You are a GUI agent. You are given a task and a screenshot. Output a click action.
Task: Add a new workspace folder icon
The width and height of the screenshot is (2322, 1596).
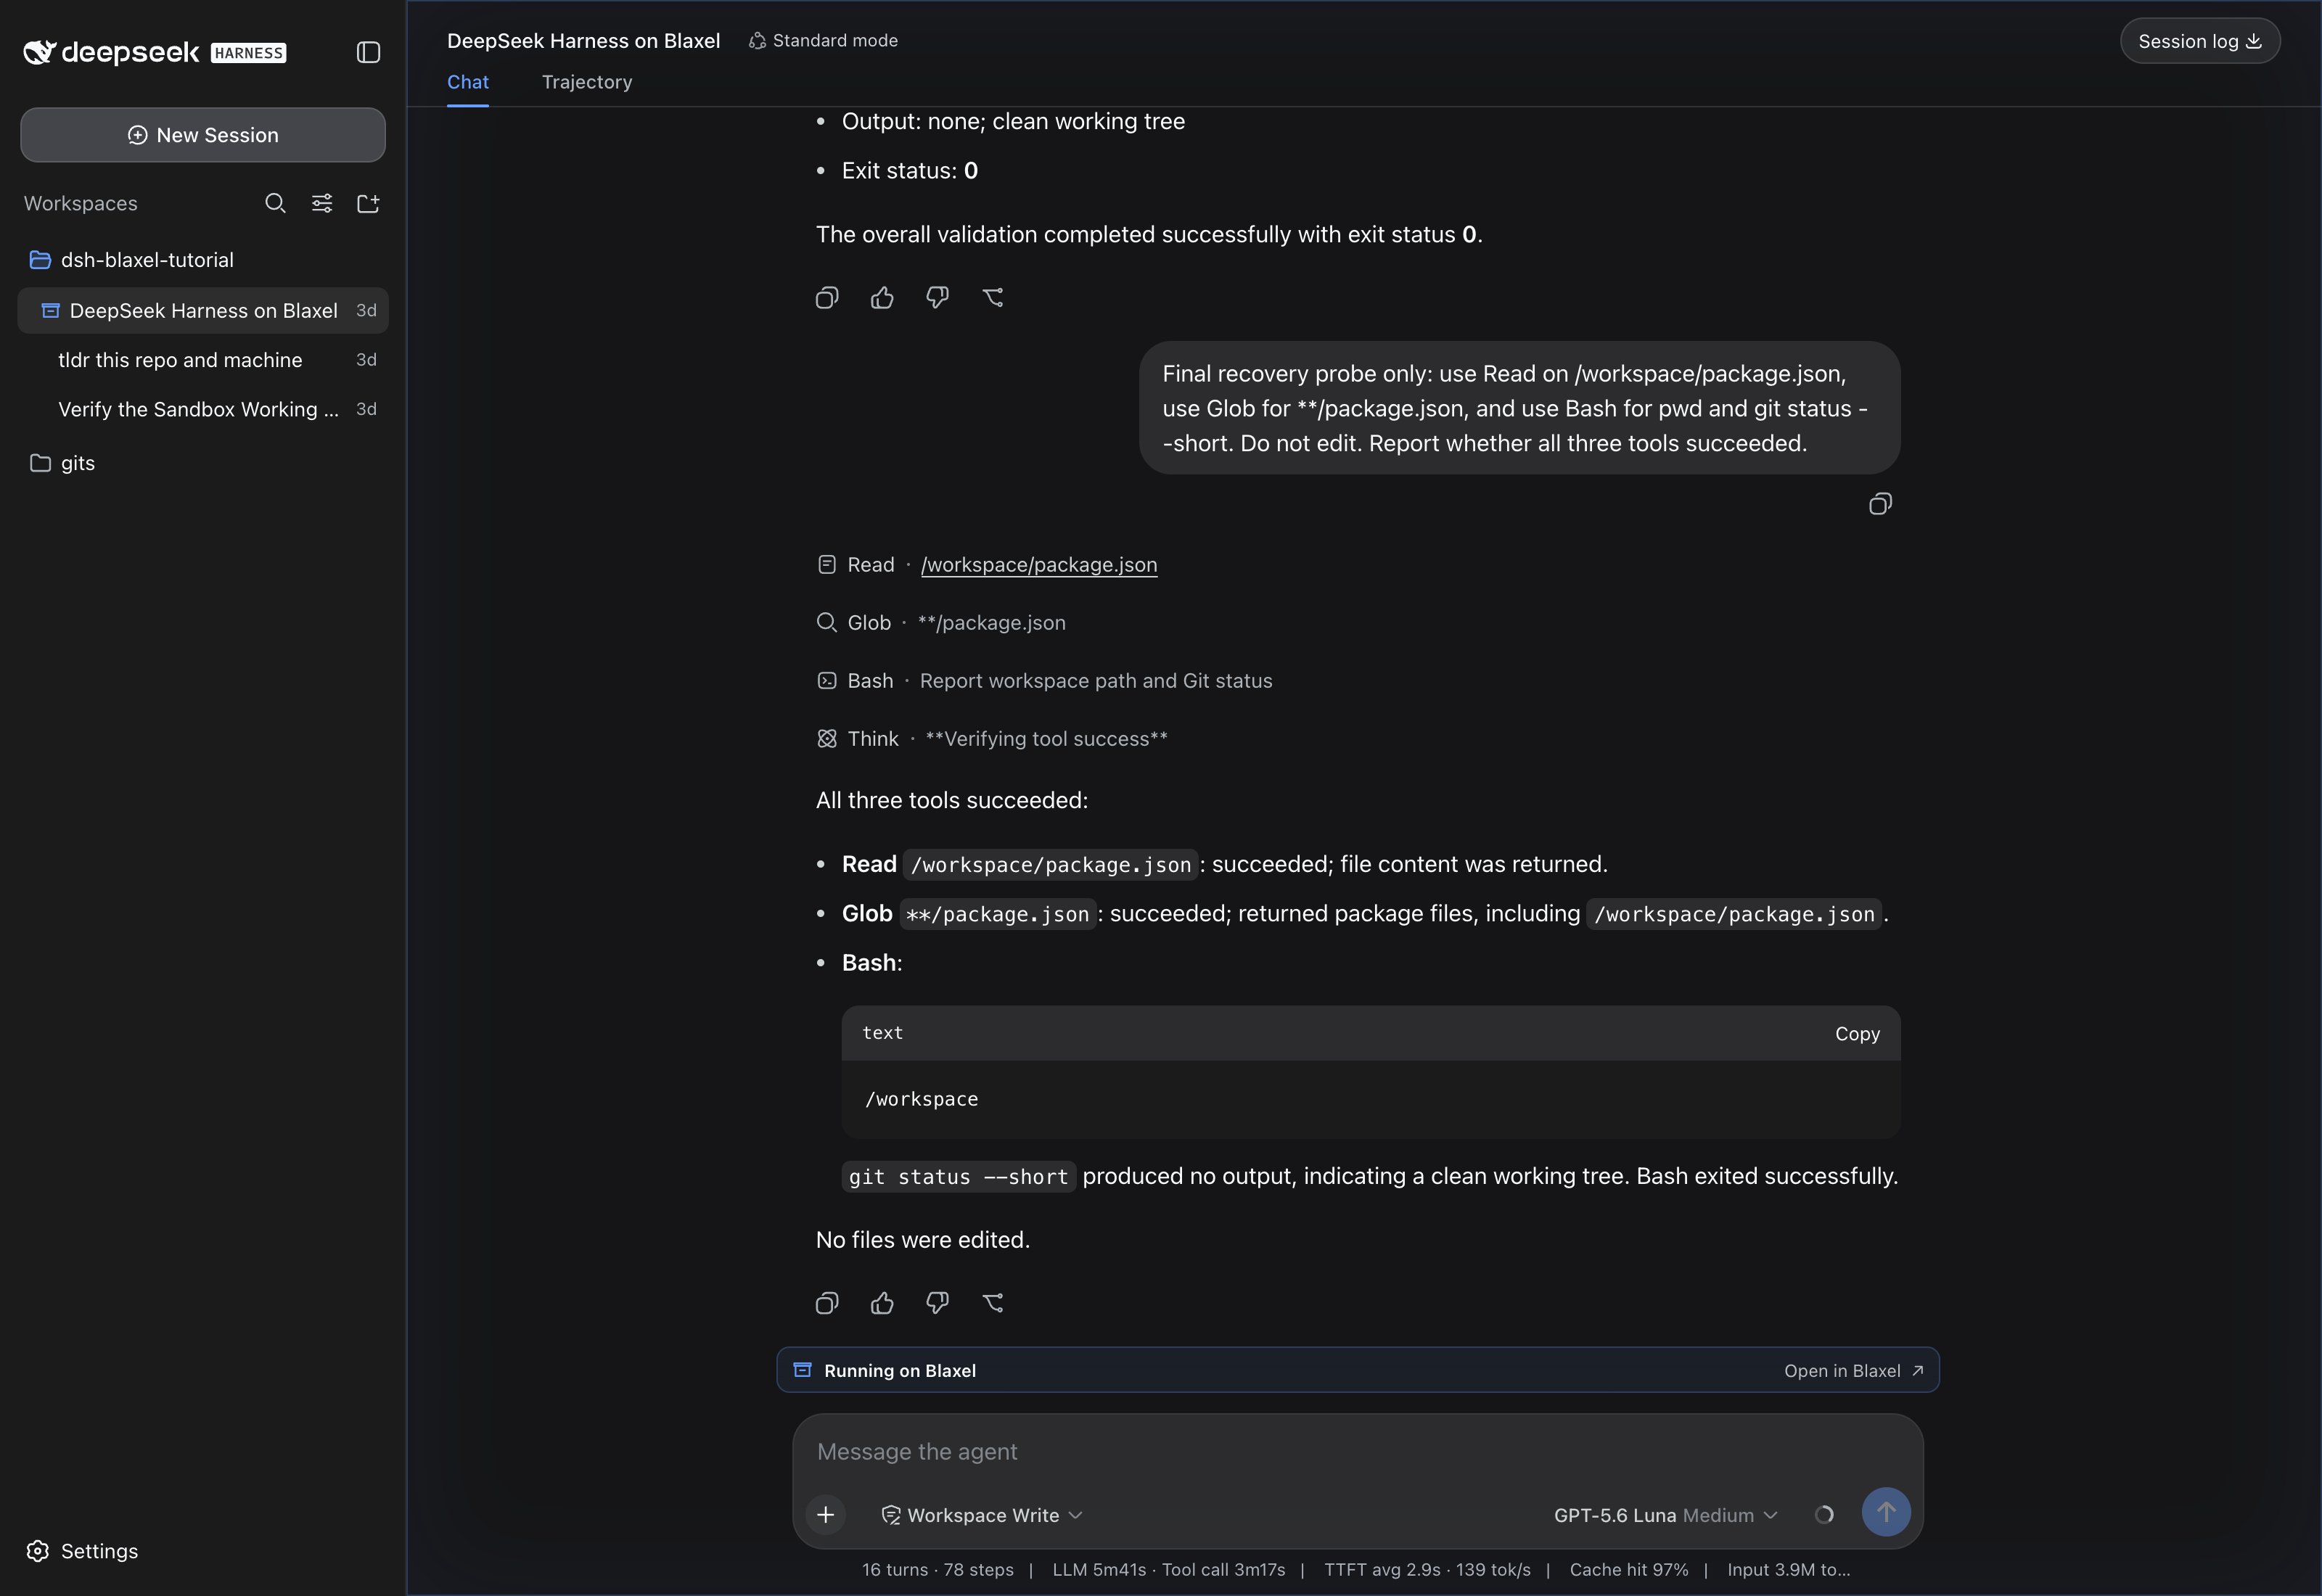point(368,204)
